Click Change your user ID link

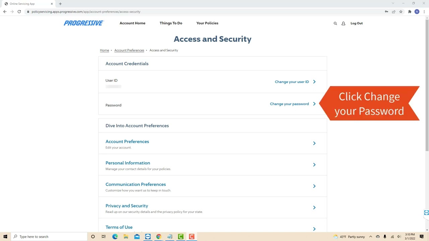292,82
